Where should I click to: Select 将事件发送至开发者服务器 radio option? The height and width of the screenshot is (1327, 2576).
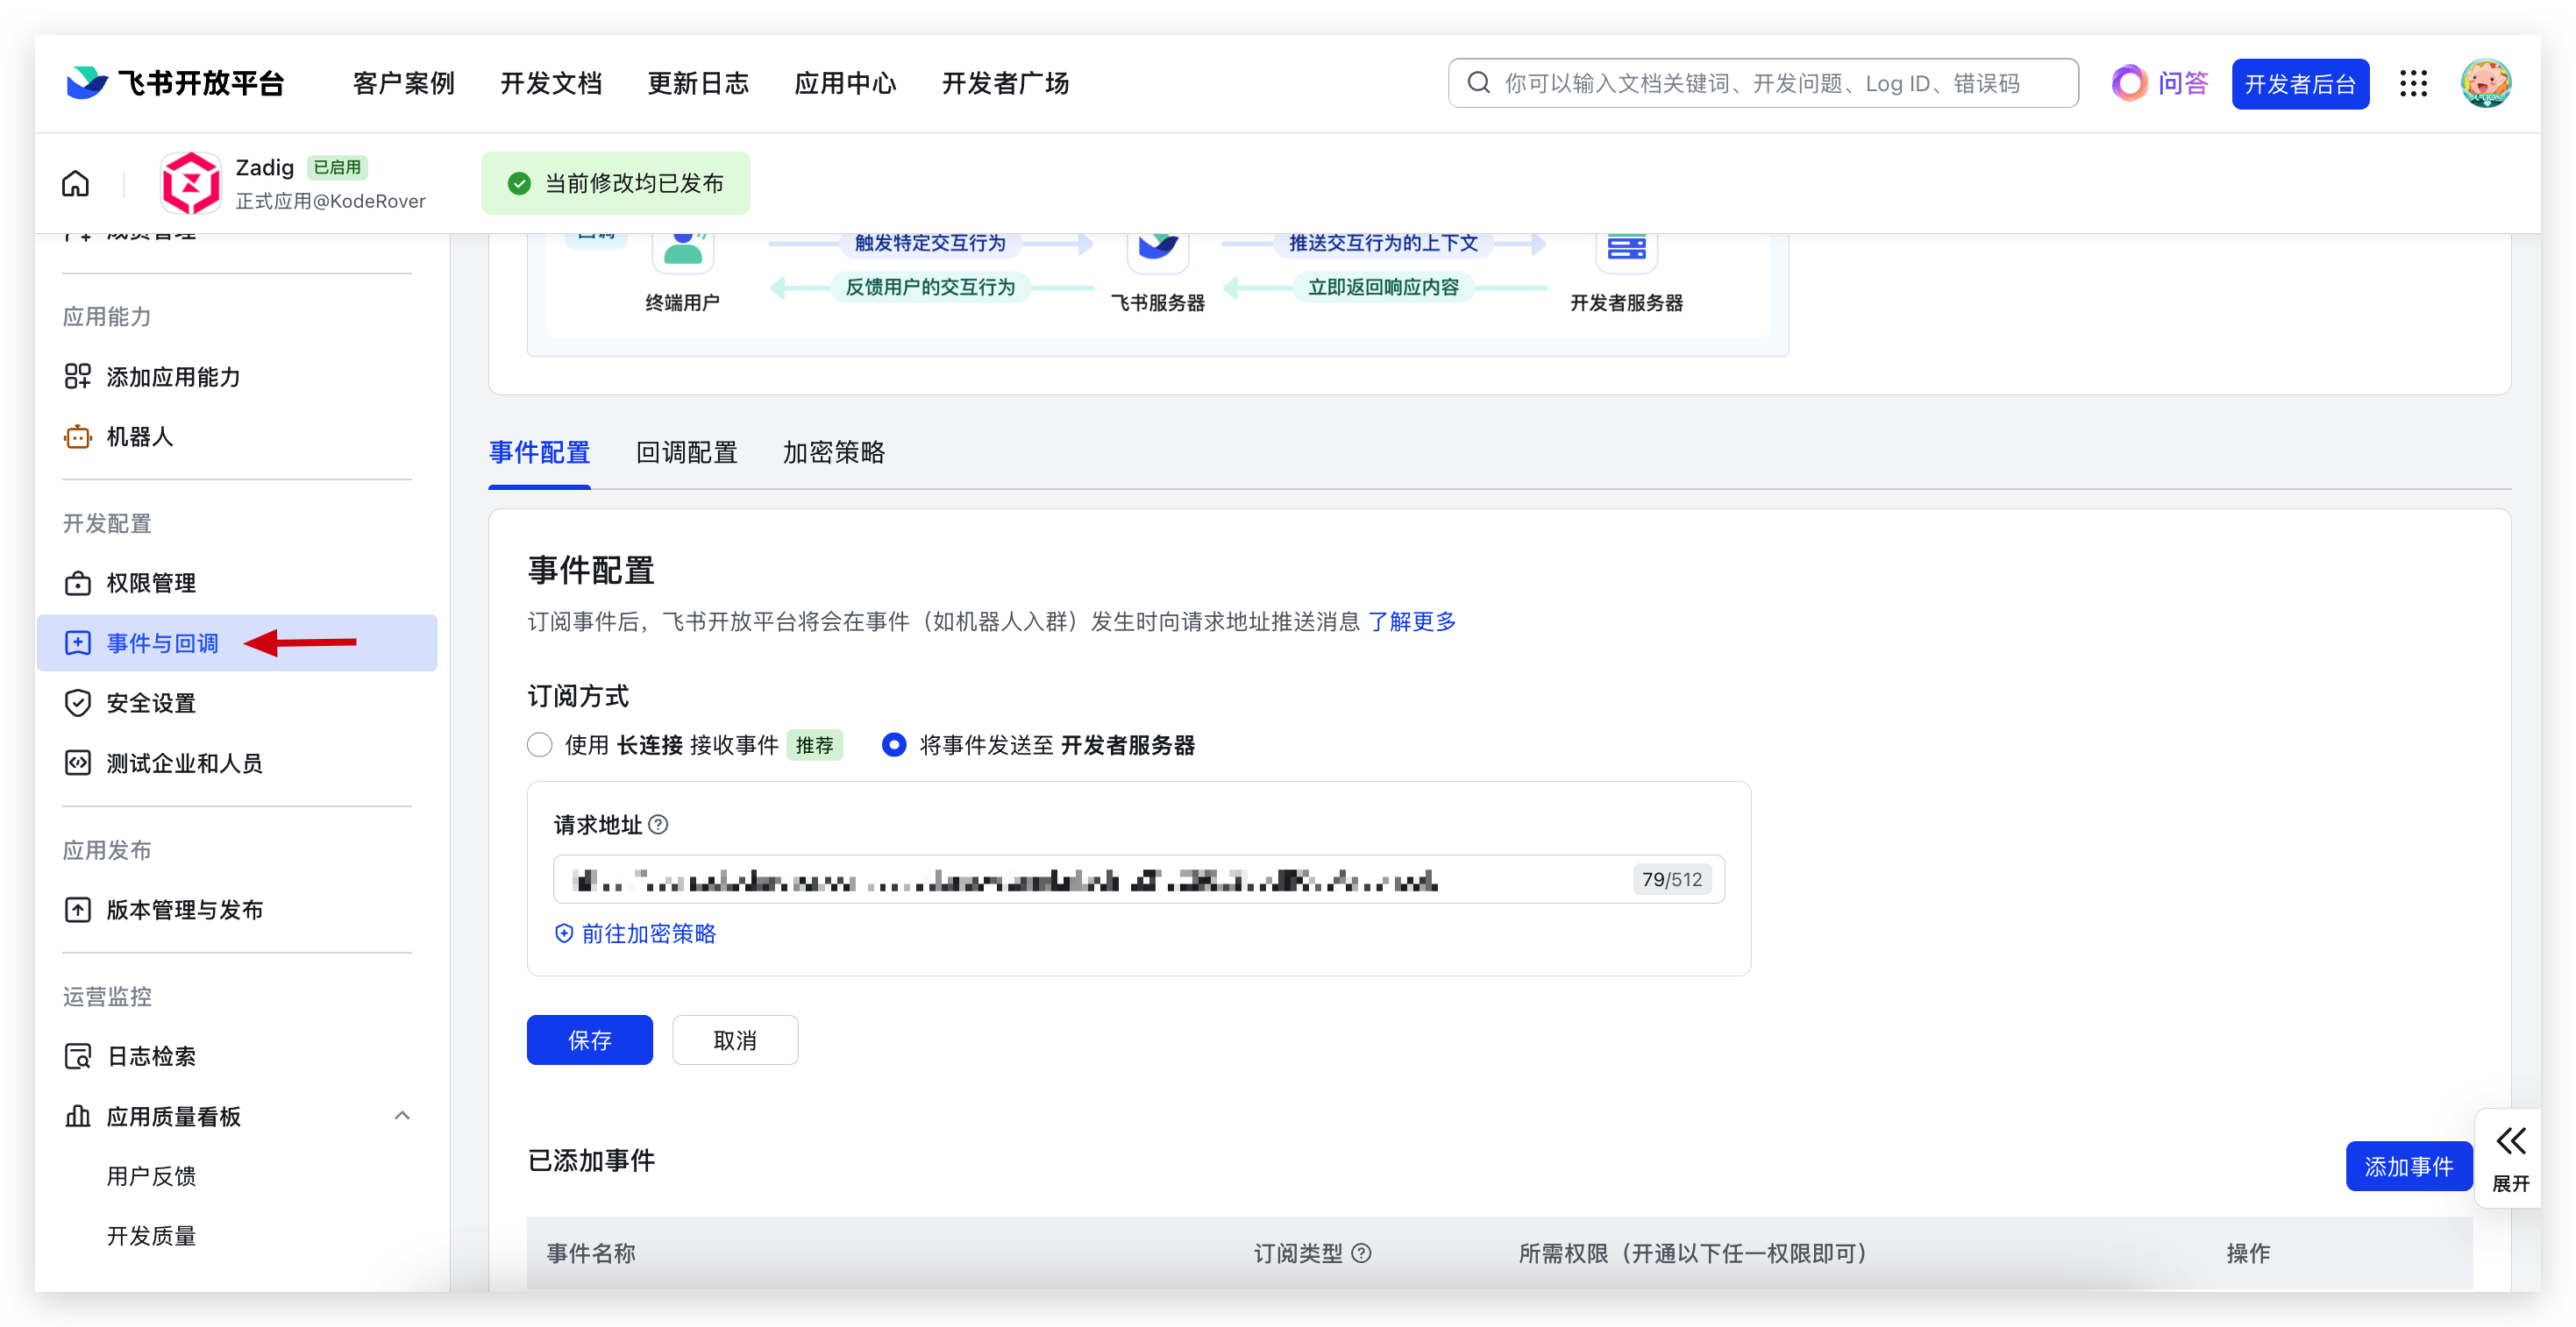(894, 745)
